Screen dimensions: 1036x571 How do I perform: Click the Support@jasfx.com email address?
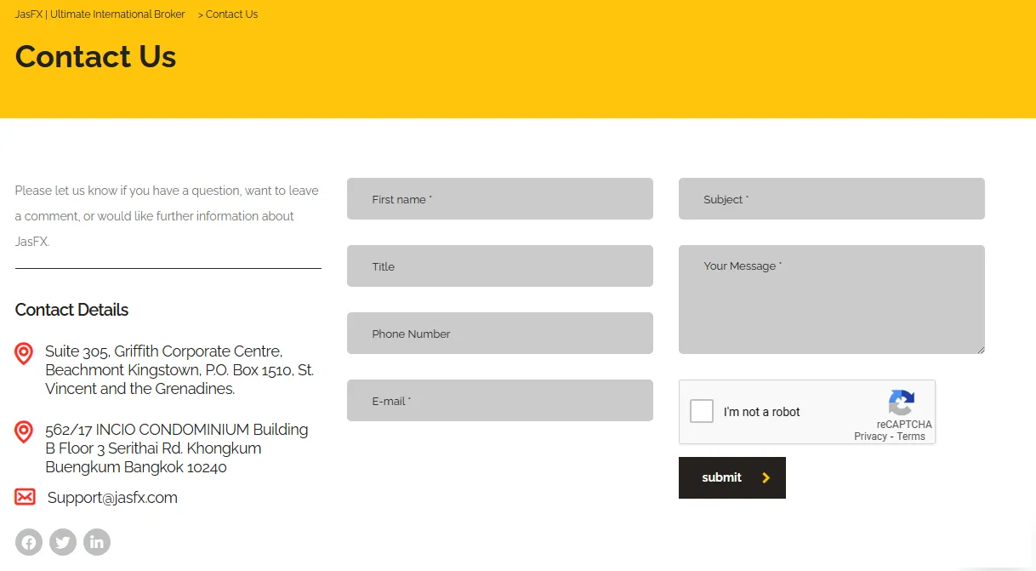coord(112,498)
